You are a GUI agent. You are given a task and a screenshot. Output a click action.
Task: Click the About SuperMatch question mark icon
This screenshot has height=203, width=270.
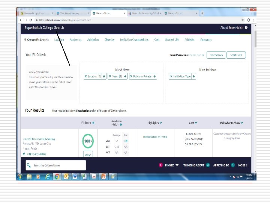click(x=246, y=27)
